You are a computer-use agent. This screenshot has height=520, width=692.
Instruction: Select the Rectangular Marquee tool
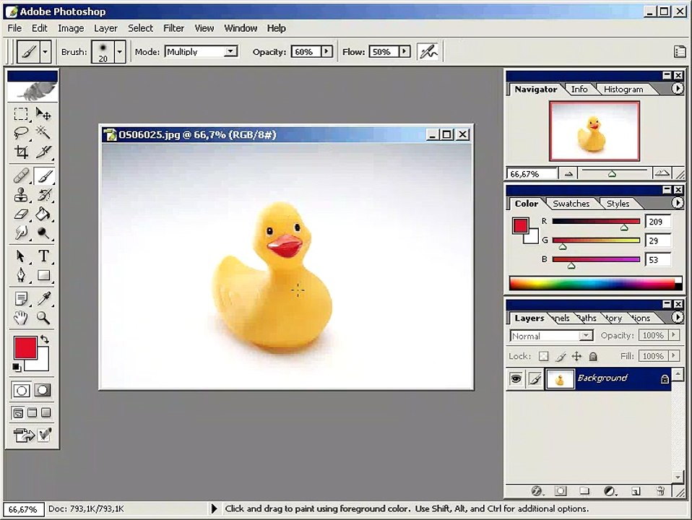tap(21, 114)
